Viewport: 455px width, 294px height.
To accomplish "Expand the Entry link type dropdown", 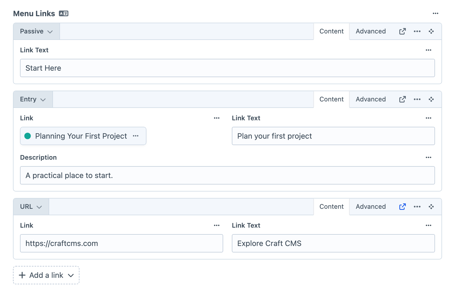I will click(33, 99).
